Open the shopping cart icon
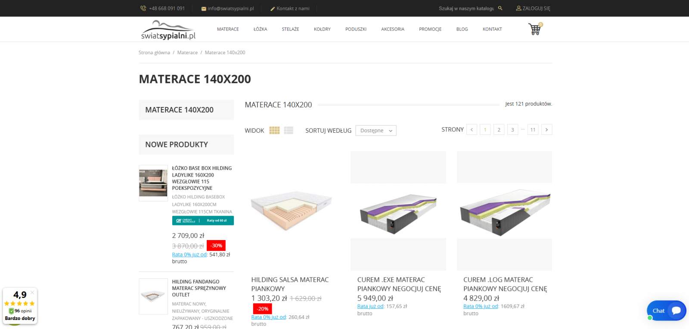Screen dimensions: 689x329 [x=535, y=29]
